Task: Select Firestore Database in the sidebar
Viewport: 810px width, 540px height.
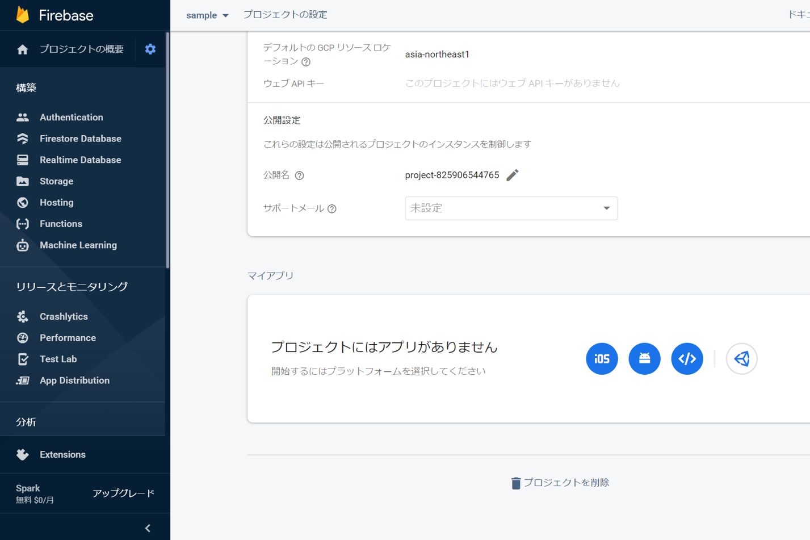Action: [x=80, y=139]
